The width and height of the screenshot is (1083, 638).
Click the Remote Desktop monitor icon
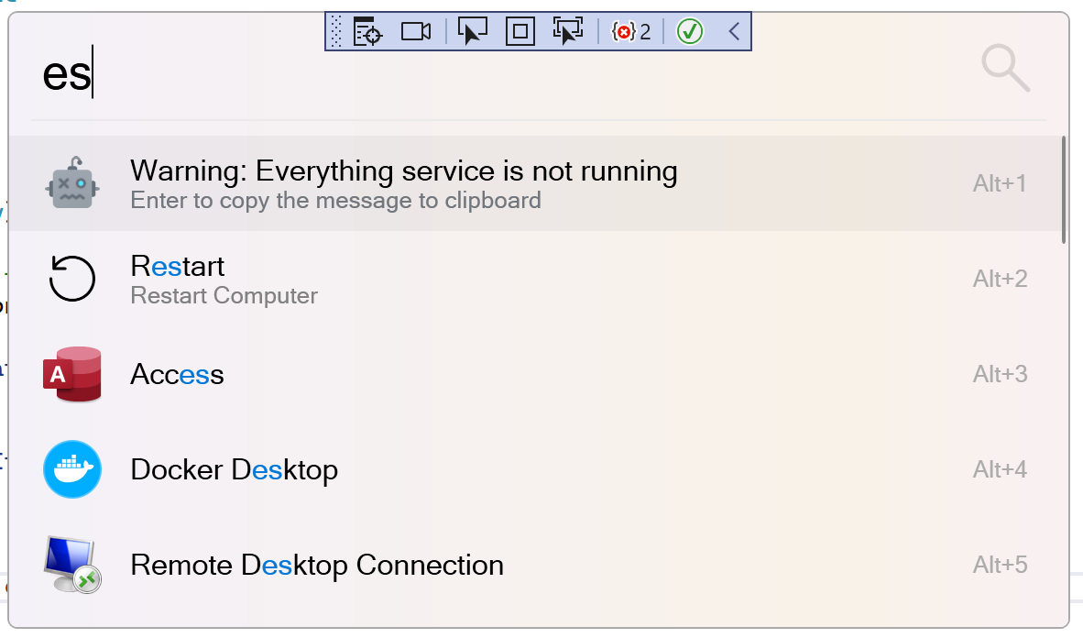(71, 565)
